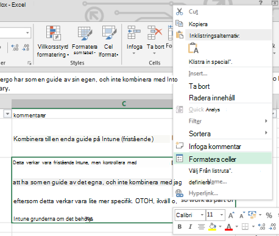Image resolution: width=279 pixels, height=236 pixels.
Task: Click the formula bar text
Action: (89, 83)
